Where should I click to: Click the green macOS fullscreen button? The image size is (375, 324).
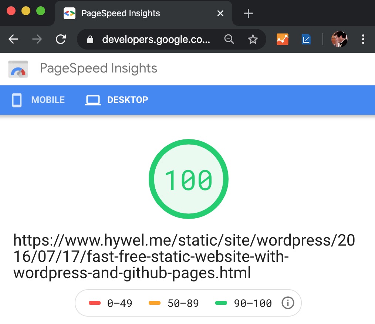(41, 11)
